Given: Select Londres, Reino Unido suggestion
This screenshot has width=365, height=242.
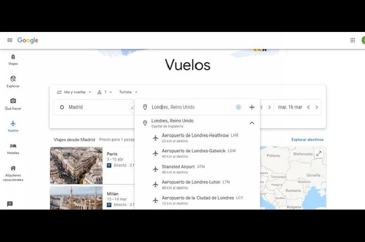Looking at the screenshot, I should coord(197,123).
